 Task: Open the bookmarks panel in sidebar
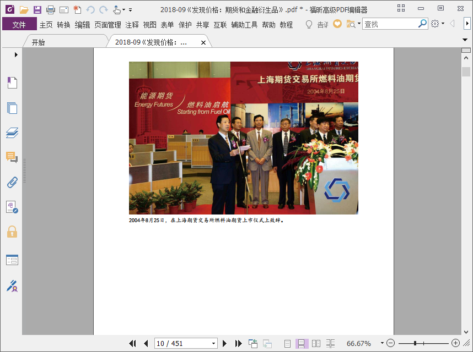pos(12,82)
